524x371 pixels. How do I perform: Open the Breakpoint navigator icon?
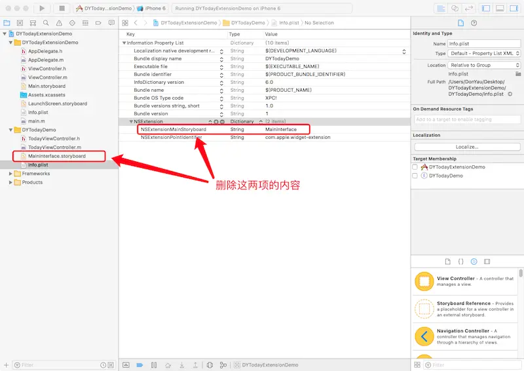point(98,23)
